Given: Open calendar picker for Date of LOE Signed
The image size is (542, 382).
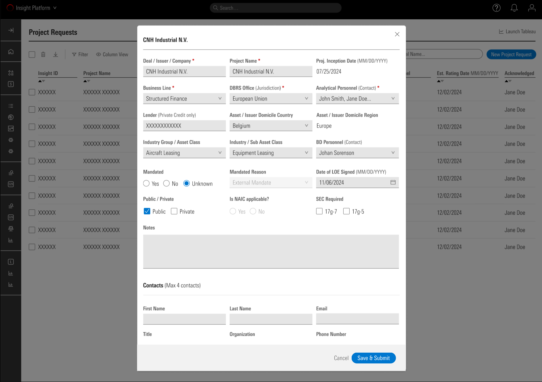Looking at the screenshot, I should click(x=393, y=182).
